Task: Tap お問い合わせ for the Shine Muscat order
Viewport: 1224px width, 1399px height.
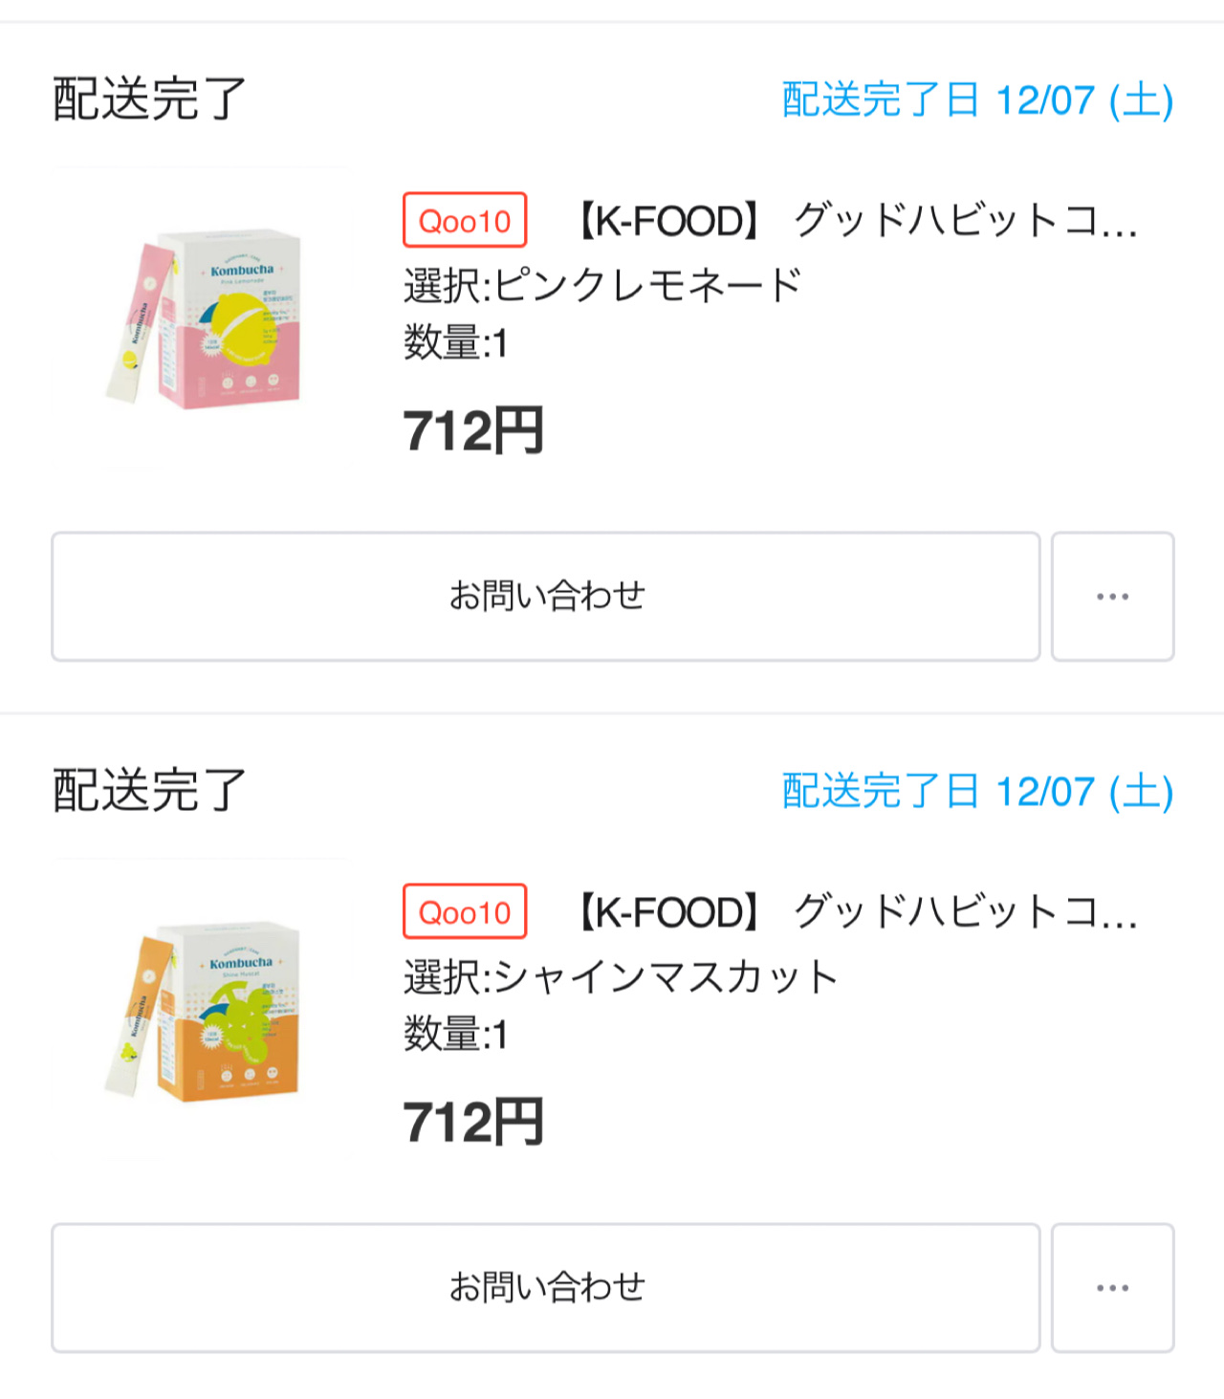Action: click(546, 1288)
